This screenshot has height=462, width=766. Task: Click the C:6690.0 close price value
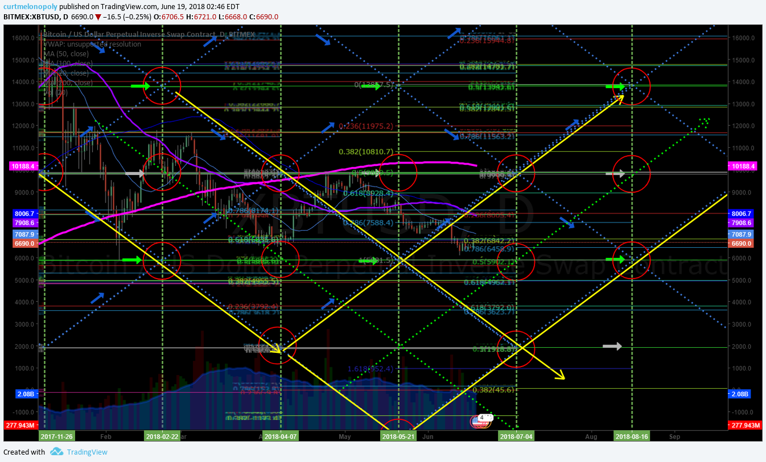[x=263, y=17]
